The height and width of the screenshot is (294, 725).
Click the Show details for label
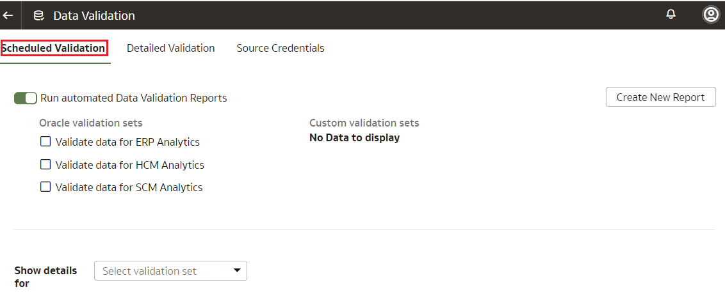45,276
